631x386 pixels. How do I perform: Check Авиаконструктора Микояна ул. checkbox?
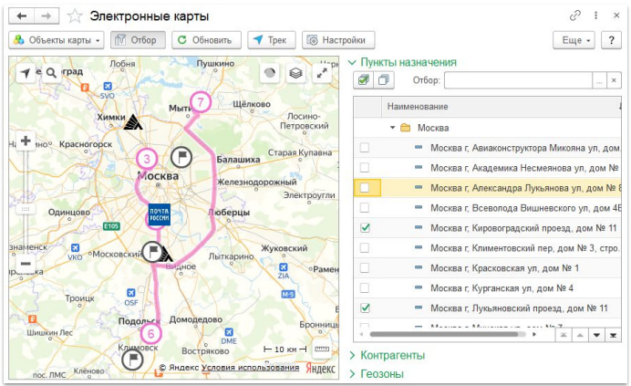pyautogui.click(x=365, y=148)
